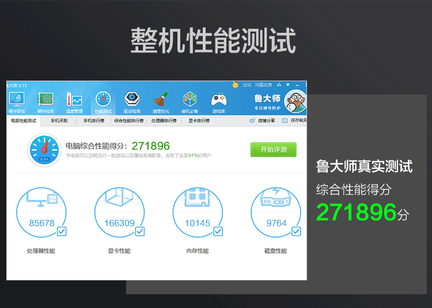
Task: Click the green 开始评测 button
Action: click(x=273, y=150)
